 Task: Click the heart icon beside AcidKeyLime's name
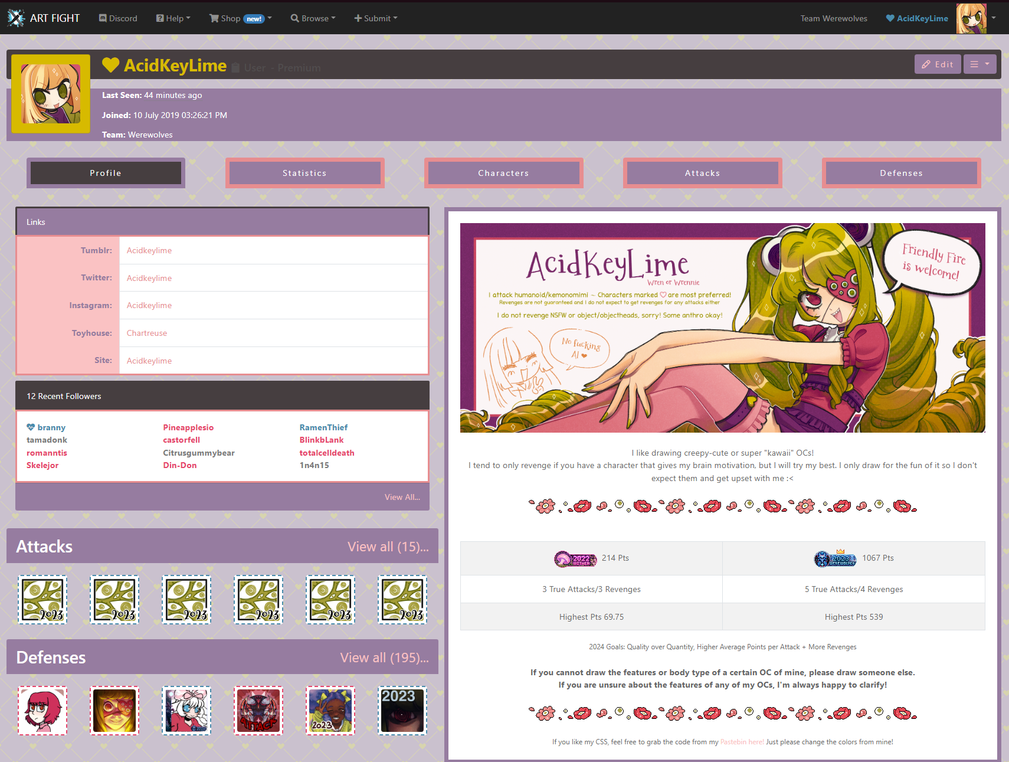(110, 66)
